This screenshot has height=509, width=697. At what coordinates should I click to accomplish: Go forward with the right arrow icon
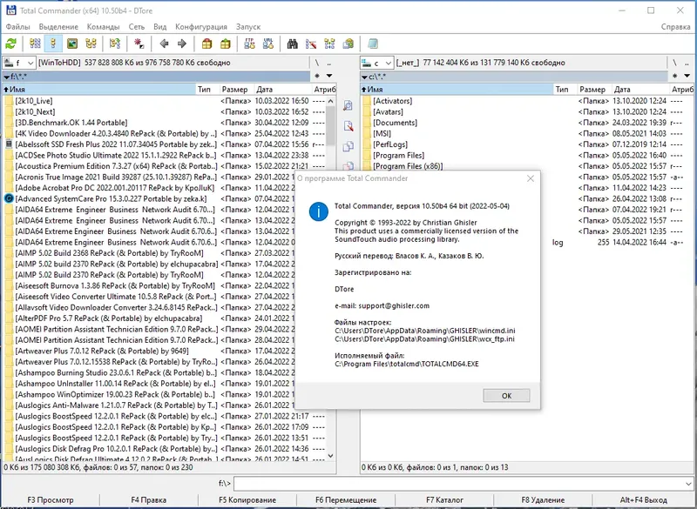pyautogui.click(x=182, y=44)
